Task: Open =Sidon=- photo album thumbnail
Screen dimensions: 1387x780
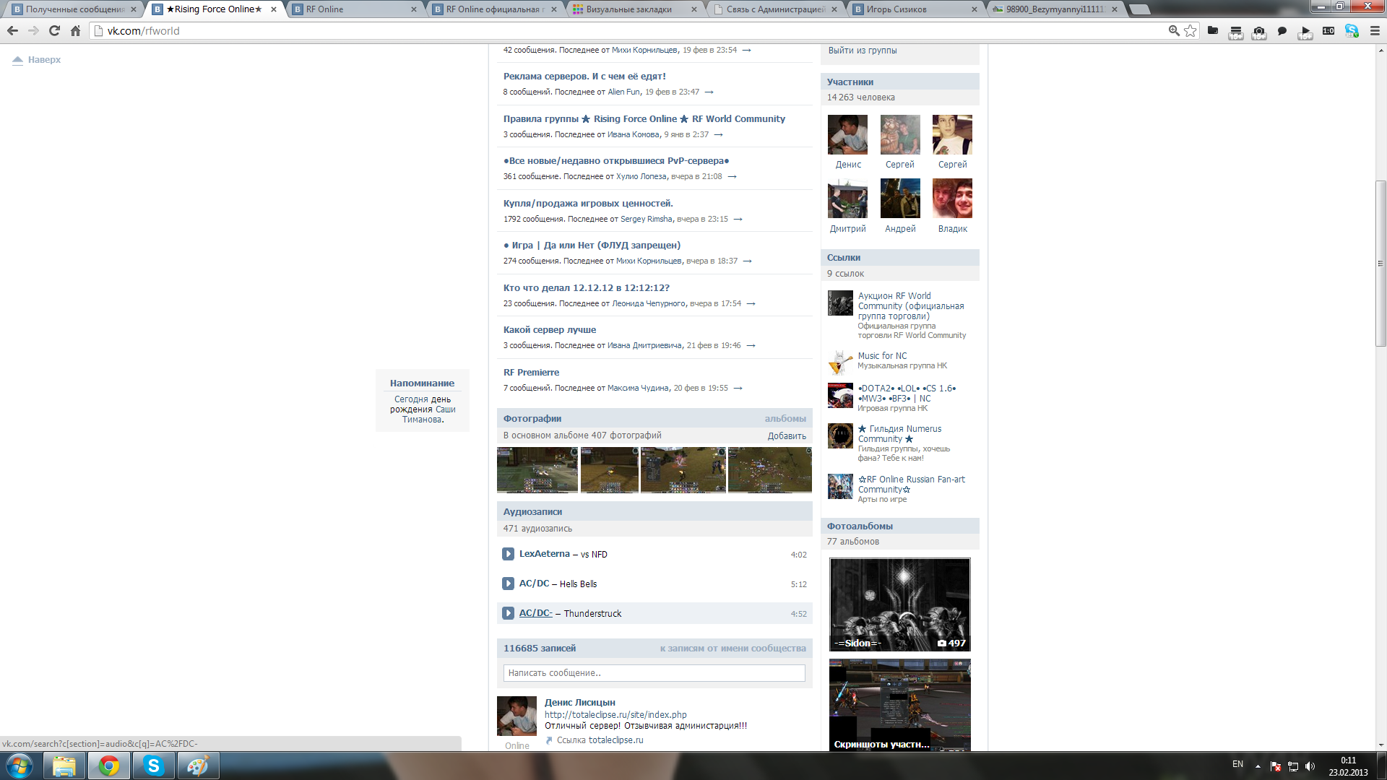Action: point(900,604)
